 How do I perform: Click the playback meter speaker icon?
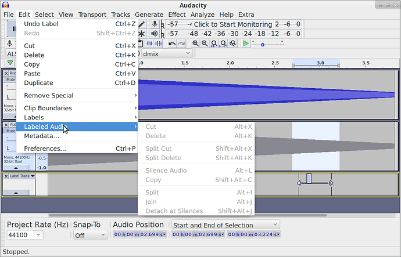155,34
